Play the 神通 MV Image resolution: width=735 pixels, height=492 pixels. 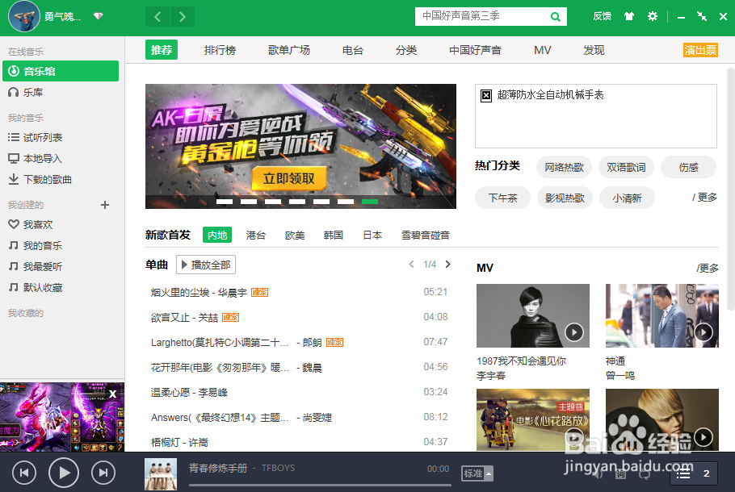661,316
